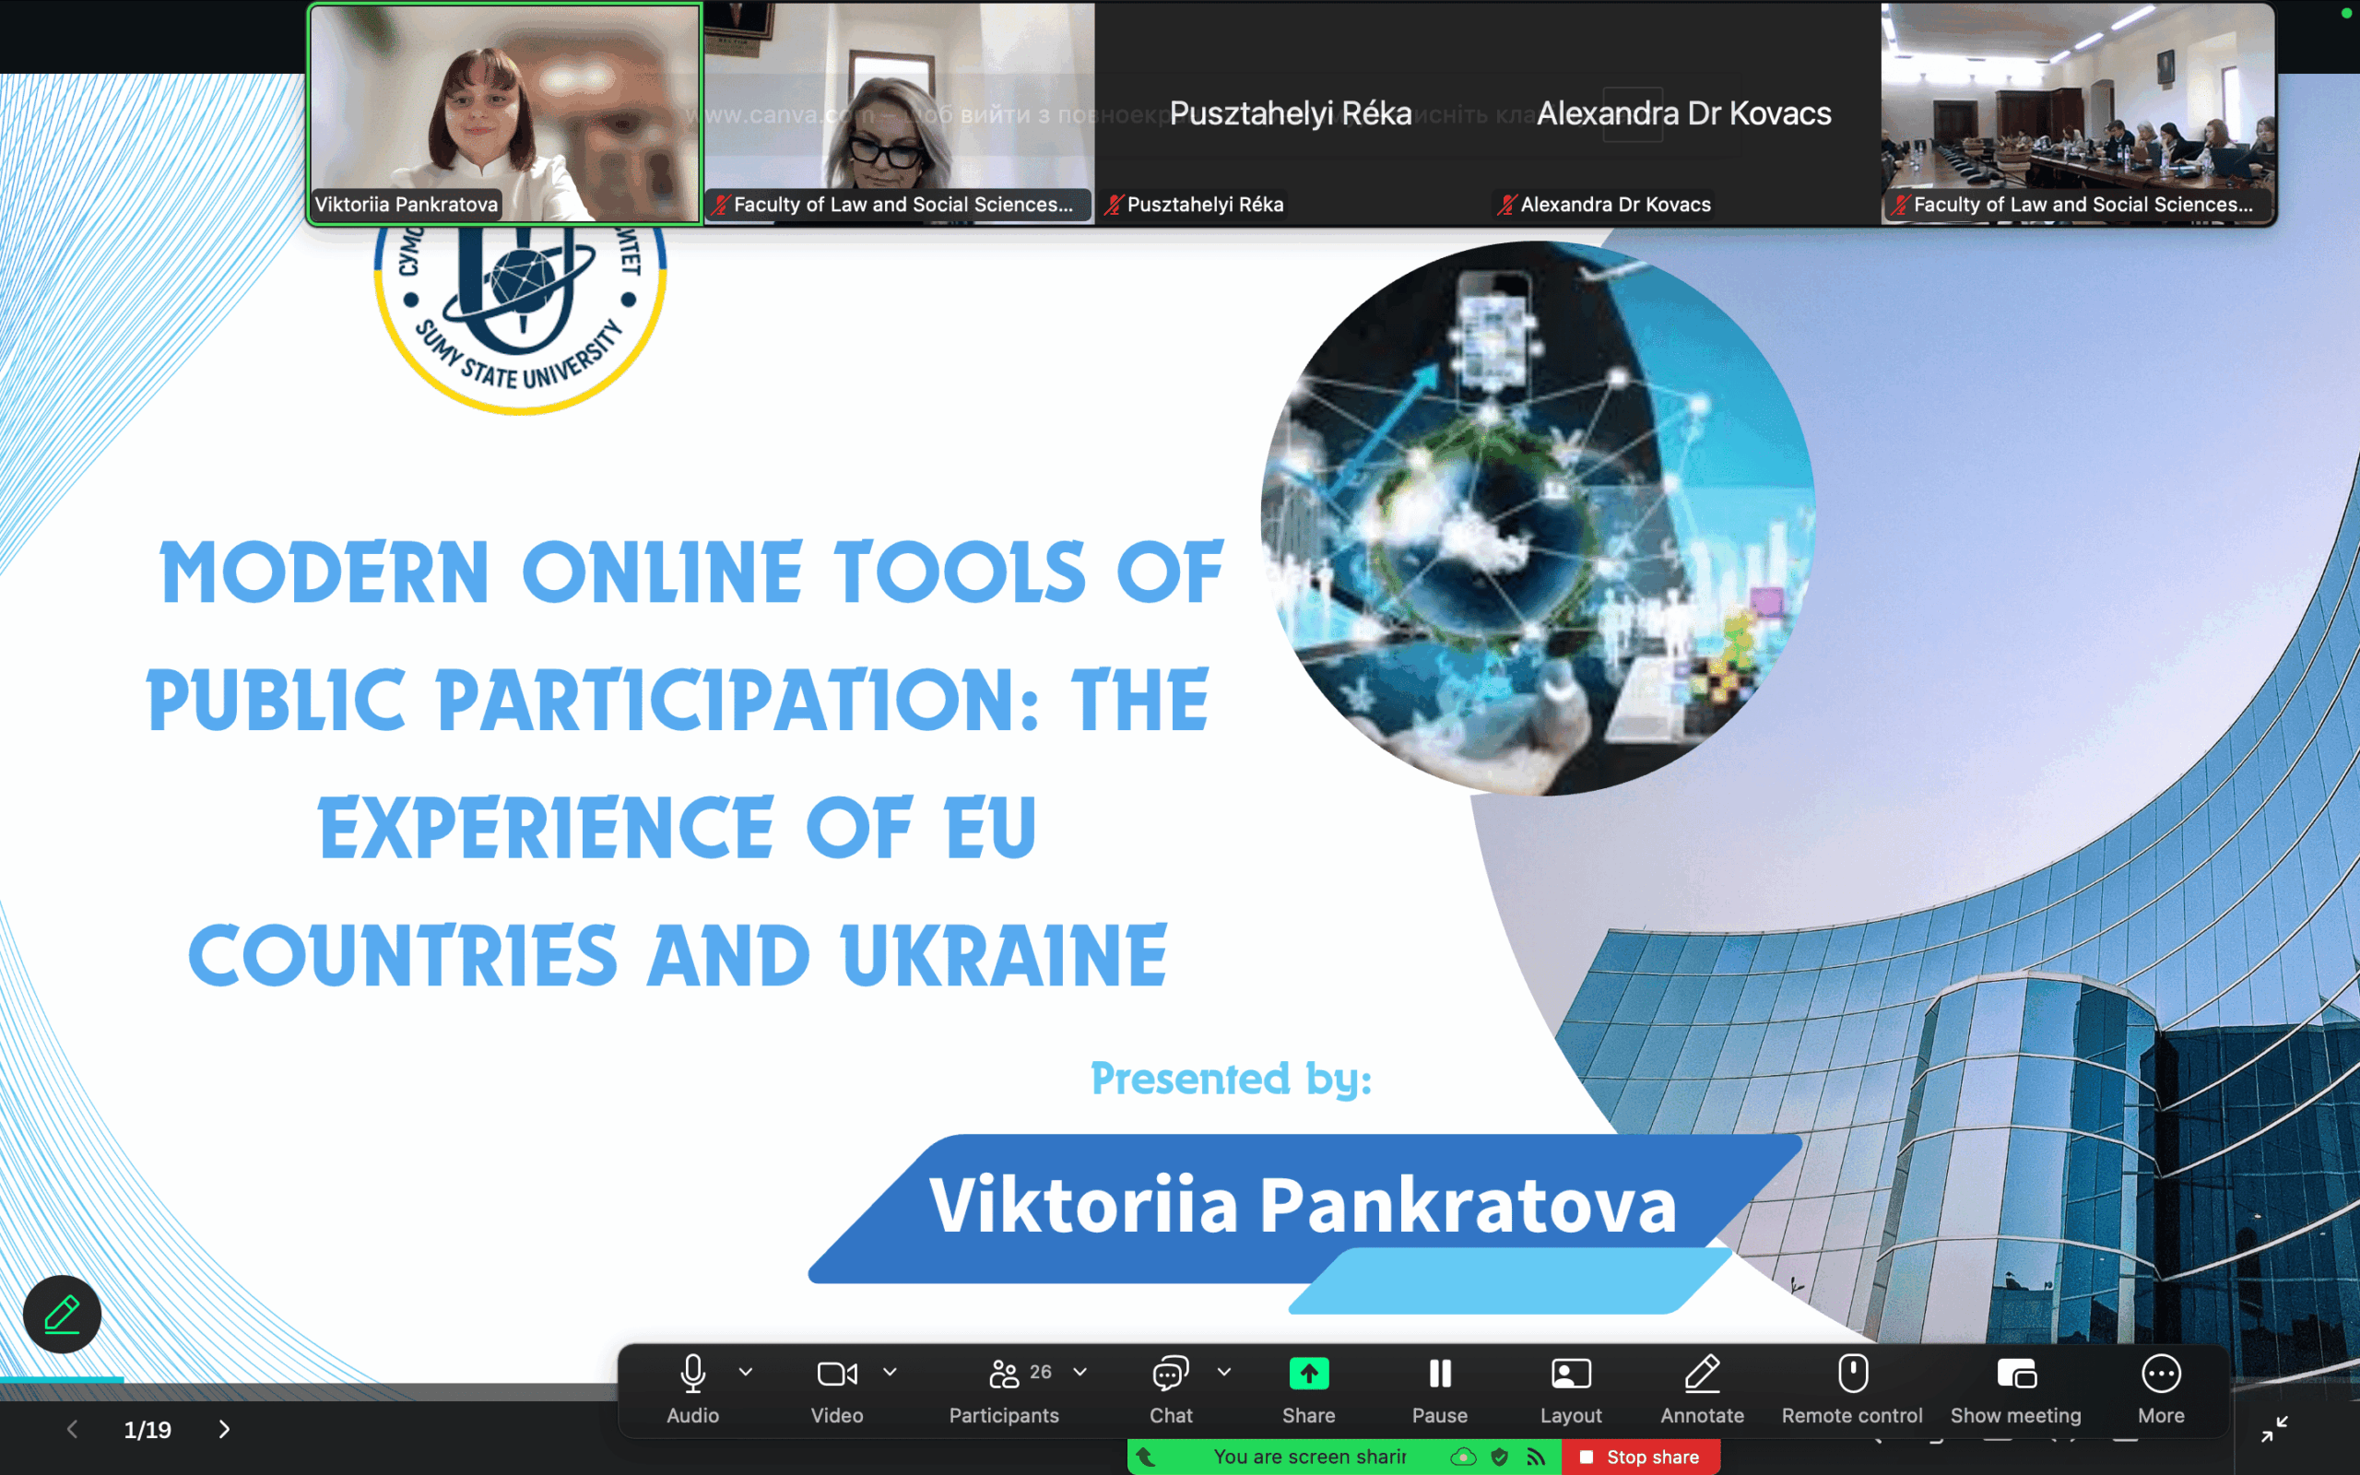Click the Video camera icon

coord(836,1374)
